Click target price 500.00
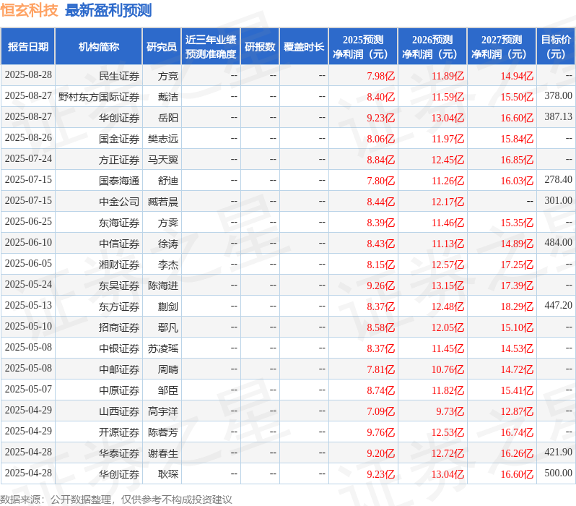Viewport: 576px width, 506px height. (559, 473)
